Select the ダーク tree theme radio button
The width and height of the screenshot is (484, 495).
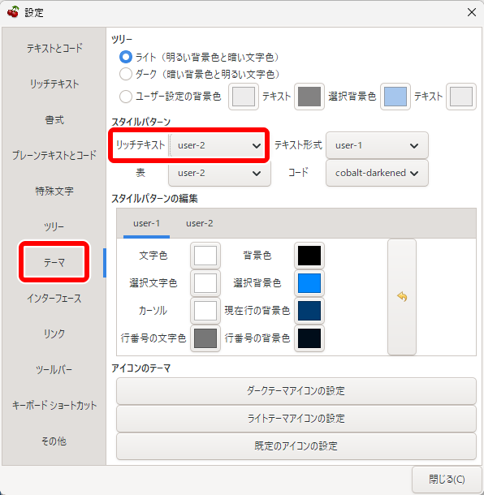[x=126, y=74]
